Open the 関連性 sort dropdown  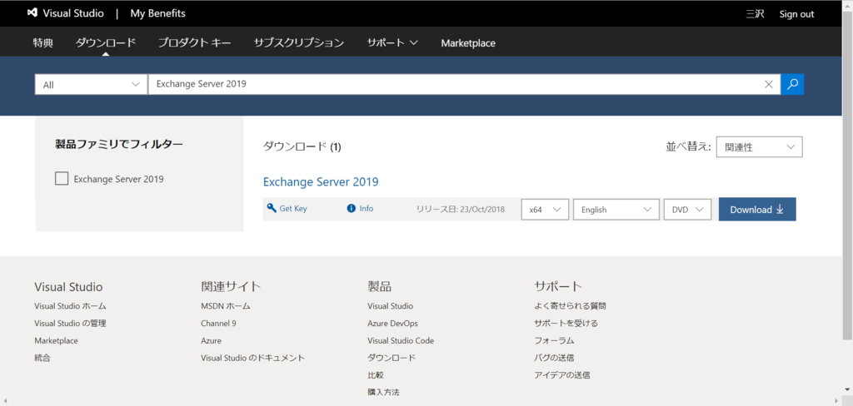coord(760,146)
